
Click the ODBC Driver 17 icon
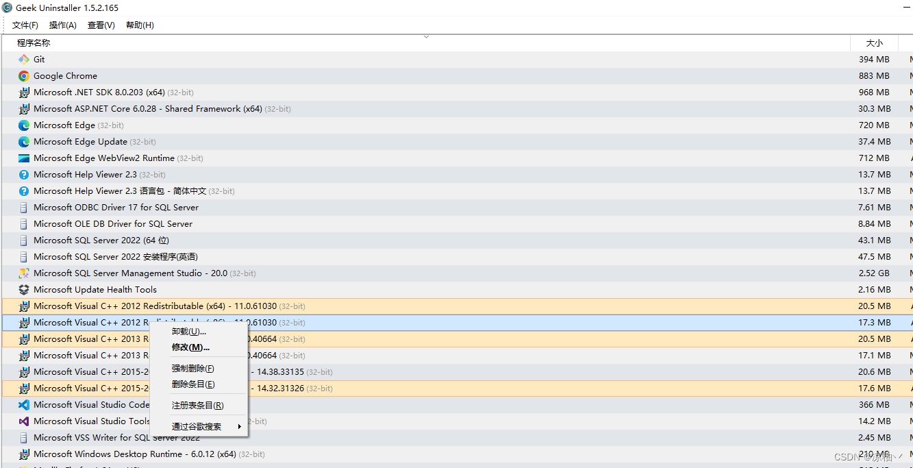(x=24, y=208)
